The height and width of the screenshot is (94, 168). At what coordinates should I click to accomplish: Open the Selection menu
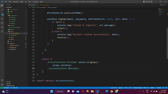click(15, 2)
